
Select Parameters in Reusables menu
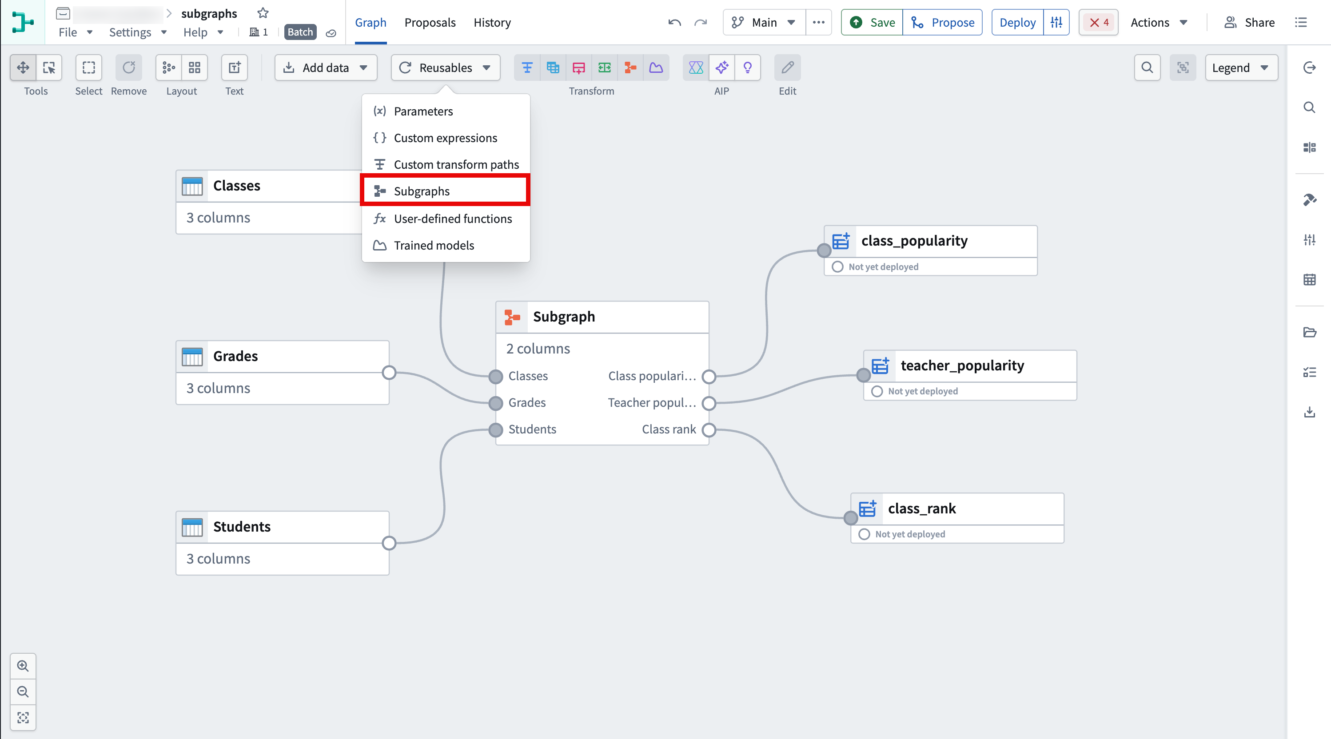[x=446, y=111]
